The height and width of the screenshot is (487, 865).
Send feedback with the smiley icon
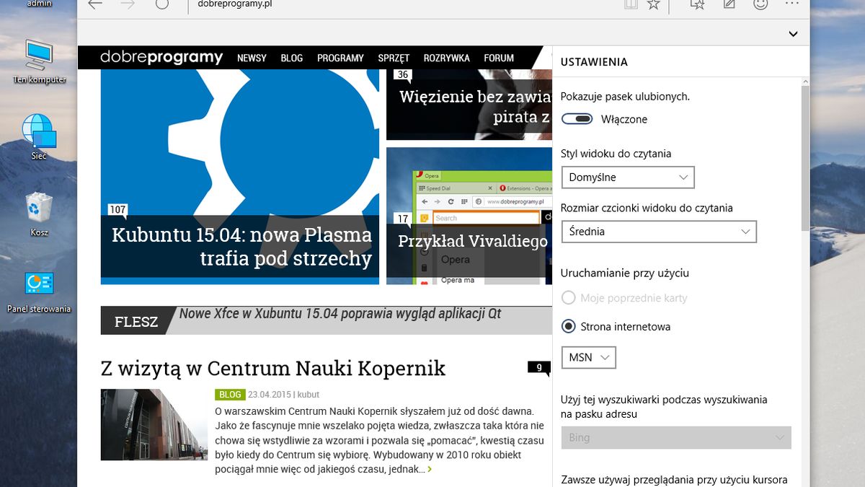click(x=760, y=4)
